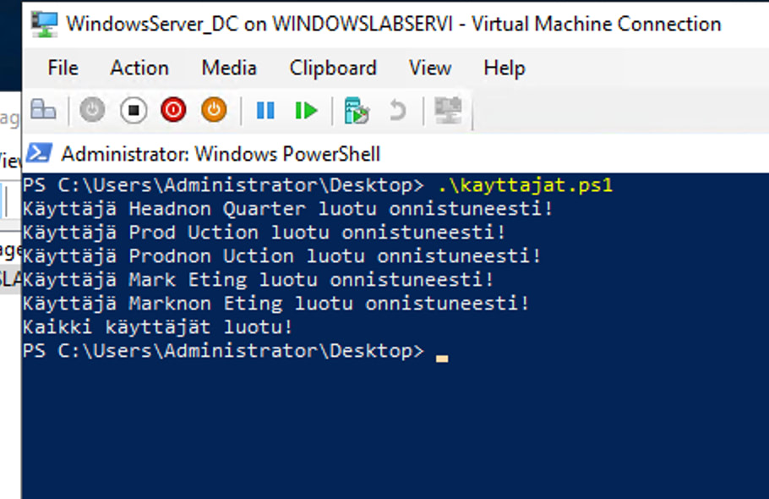Viewport: 769px width, 499px height.
Task: Open the View menu
Action: 429,68
